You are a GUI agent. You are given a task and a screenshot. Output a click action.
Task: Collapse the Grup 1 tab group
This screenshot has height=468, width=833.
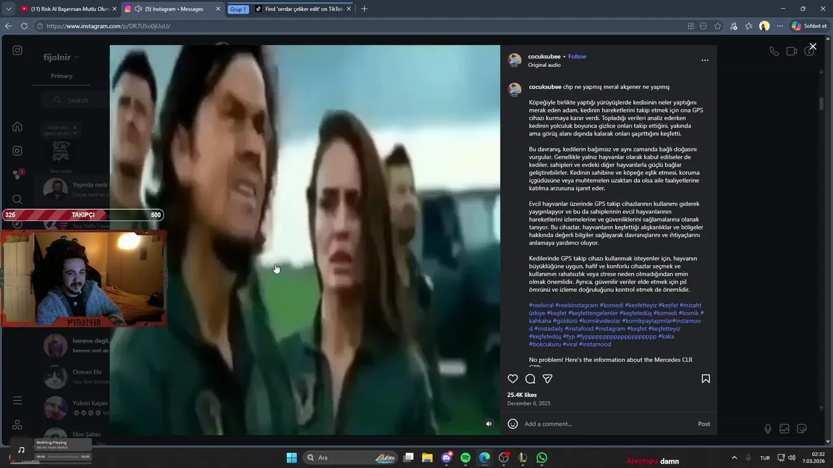238,9
